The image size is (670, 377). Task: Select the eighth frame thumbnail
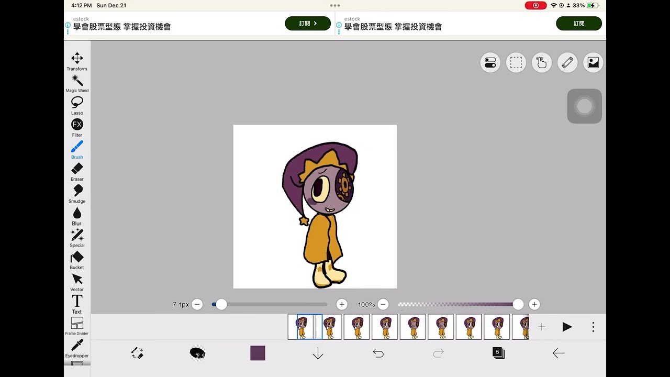click(497, 327)
